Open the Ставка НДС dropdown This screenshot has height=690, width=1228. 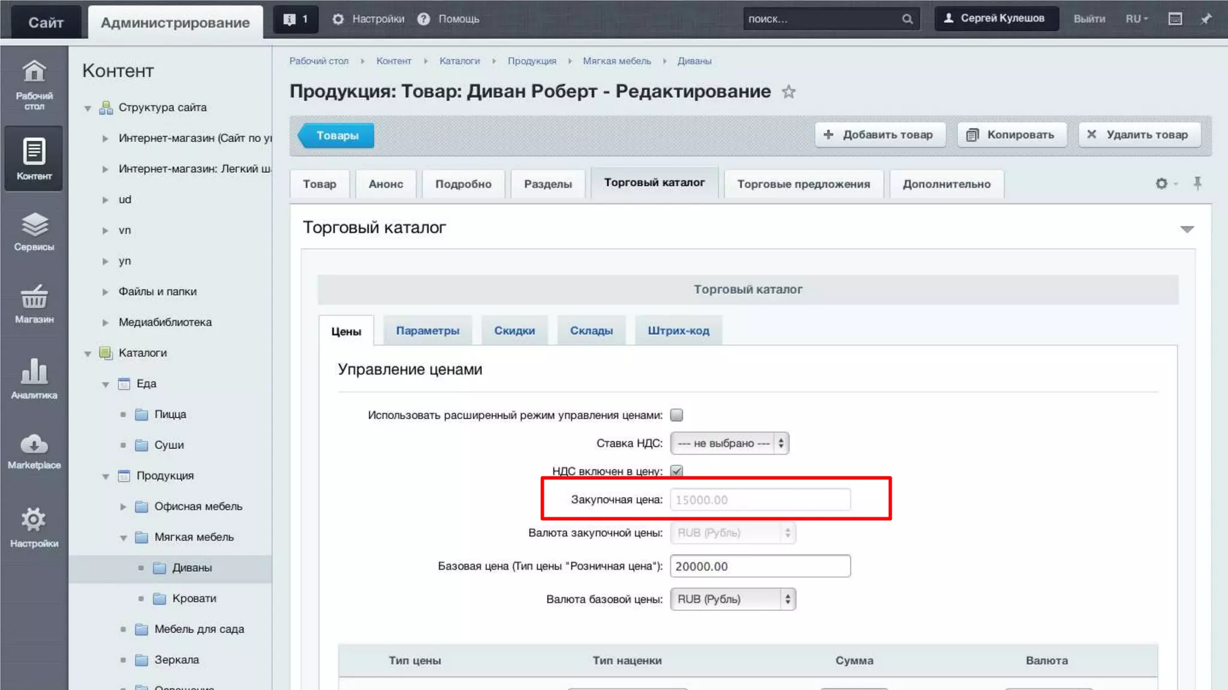tap(729, 444)
